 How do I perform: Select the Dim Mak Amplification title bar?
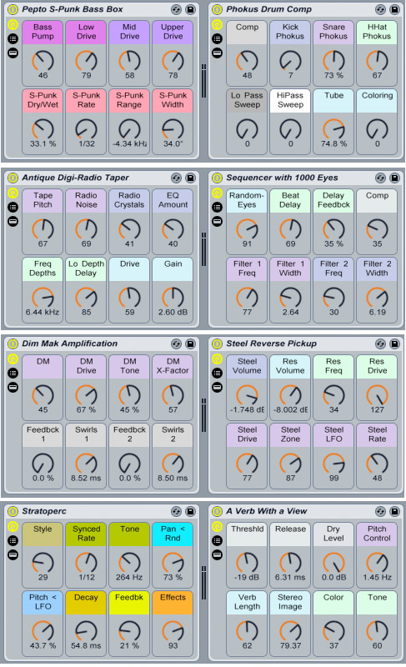[x=70, y=344]
